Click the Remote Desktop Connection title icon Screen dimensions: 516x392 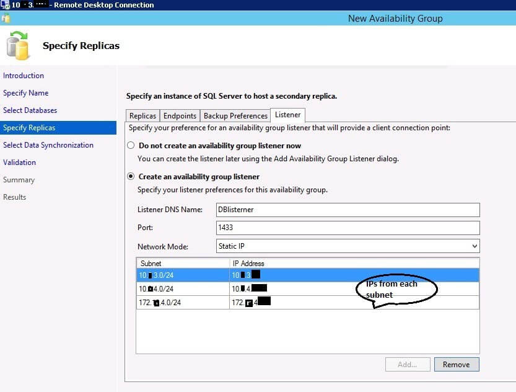click(x=6, y=5)
